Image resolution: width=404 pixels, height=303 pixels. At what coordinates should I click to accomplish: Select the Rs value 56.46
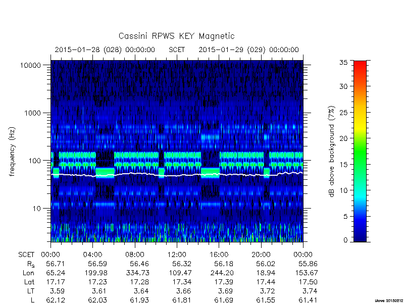click(x=139, y=264)
